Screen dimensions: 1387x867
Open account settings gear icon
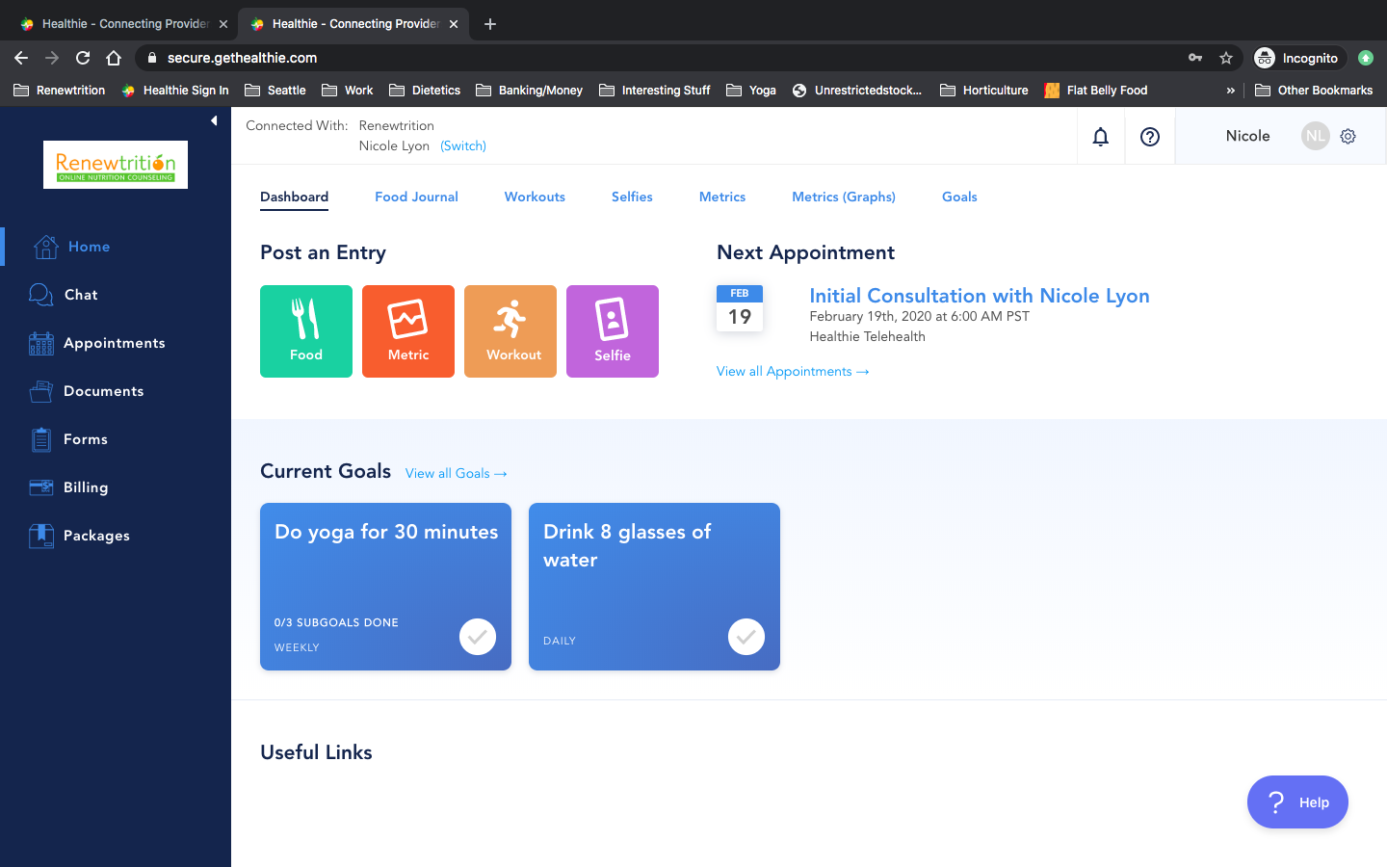tap(1348, 137)
